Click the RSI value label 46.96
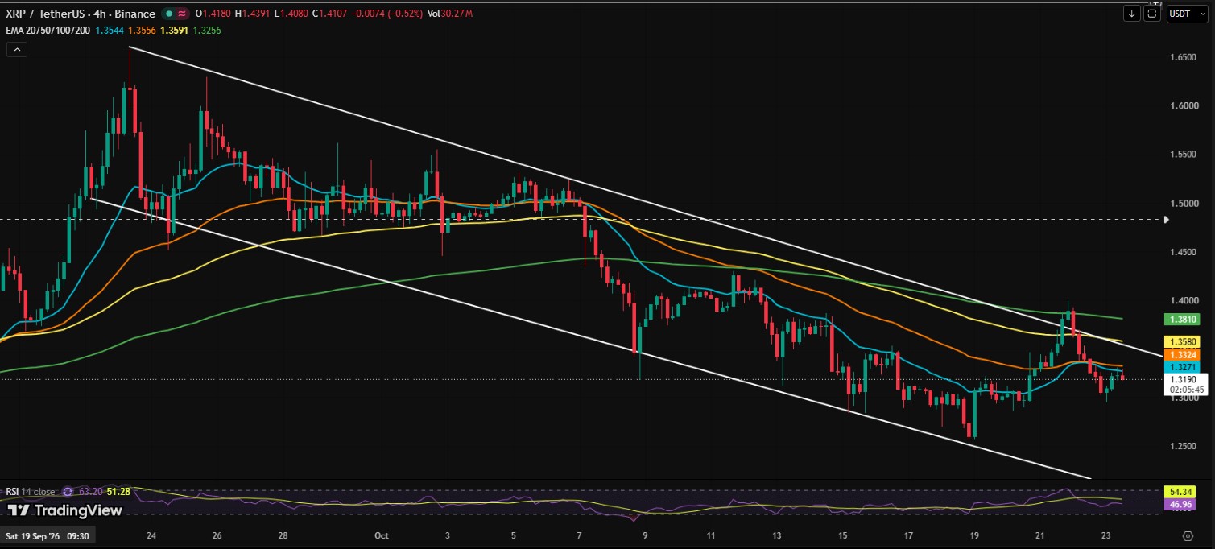 point(1180,504)
